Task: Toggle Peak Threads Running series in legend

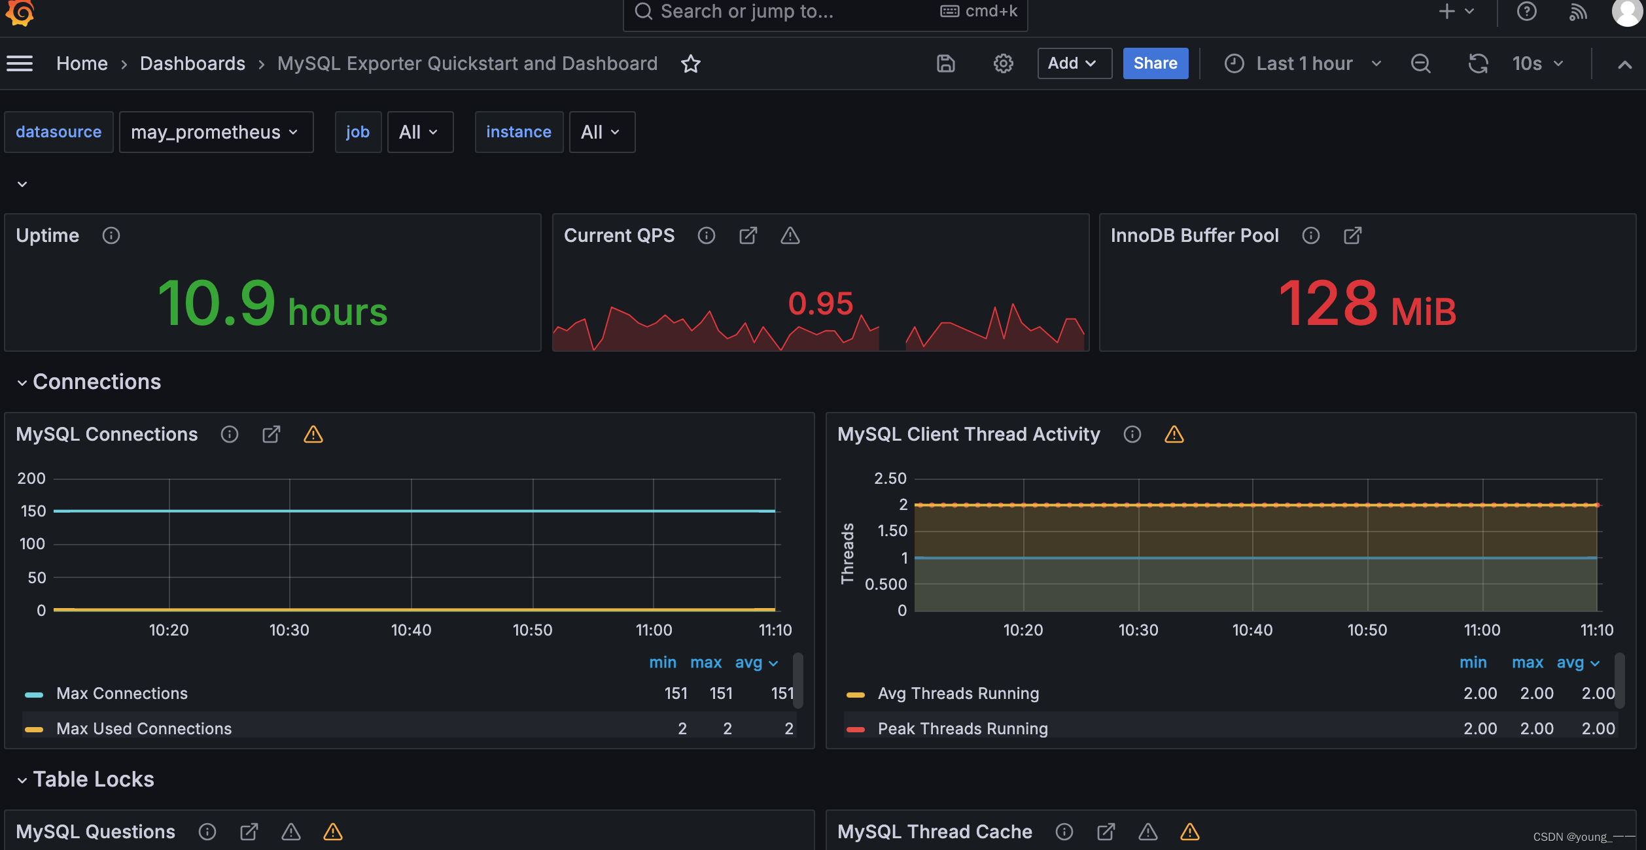Action: tap(963, 728)
